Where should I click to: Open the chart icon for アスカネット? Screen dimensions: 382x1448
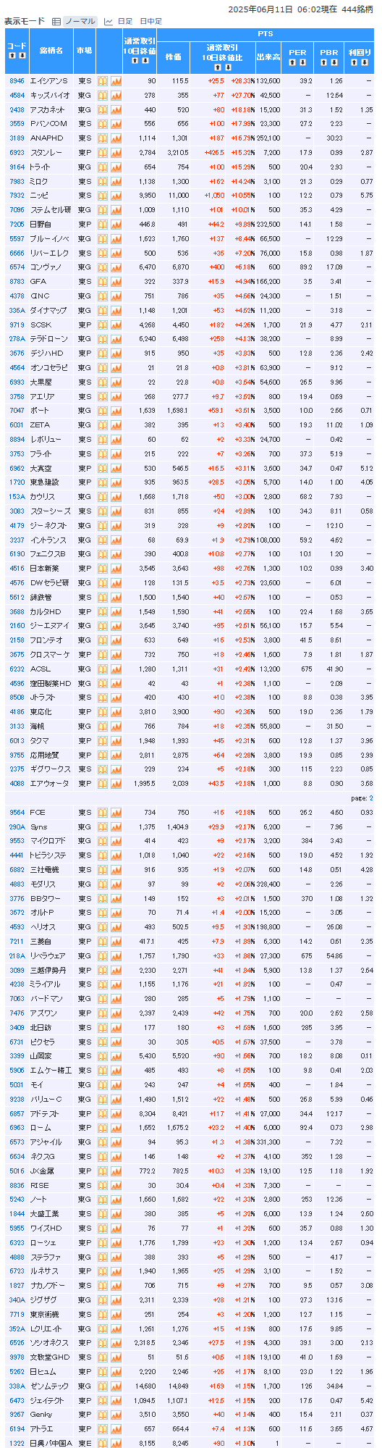click(116, 110)
